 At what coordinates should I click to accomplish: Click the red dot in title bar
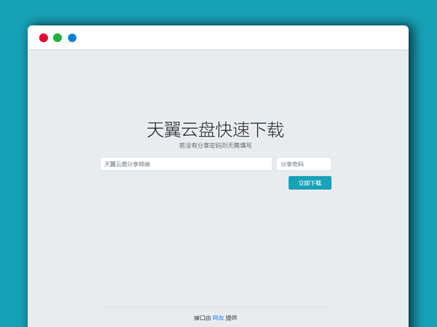pos(44,38)
